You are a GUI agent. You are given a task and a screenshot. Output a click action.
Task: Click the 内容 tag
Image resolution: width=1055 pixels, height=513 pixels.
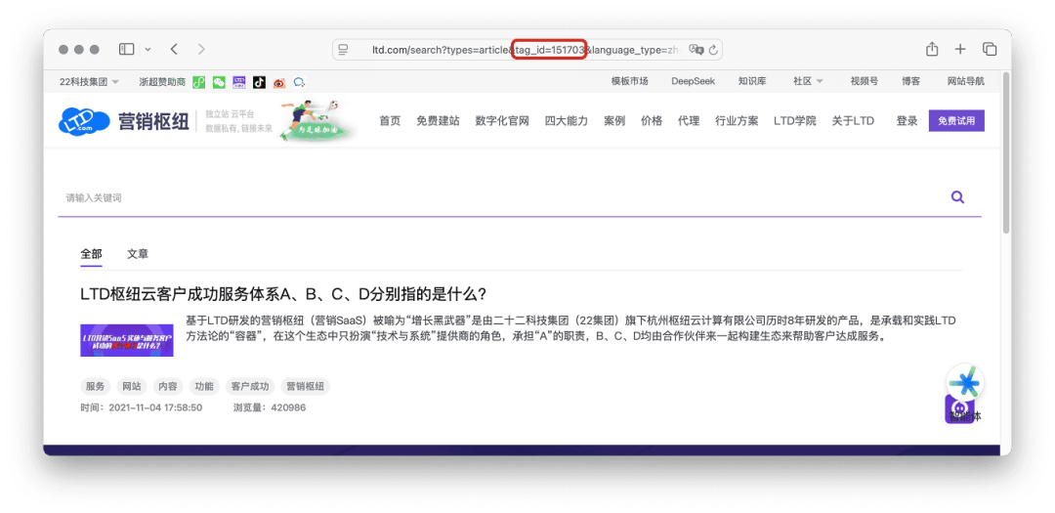click(168, 386)
